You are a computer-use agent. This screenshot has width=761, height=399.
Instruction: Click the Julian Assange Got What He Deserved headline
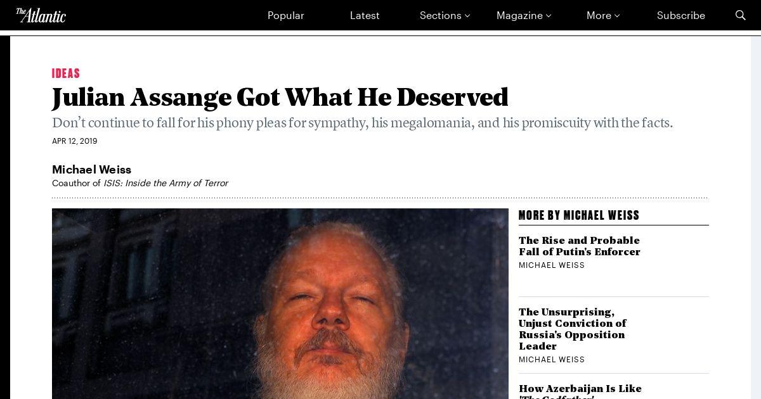pos(280,98)
